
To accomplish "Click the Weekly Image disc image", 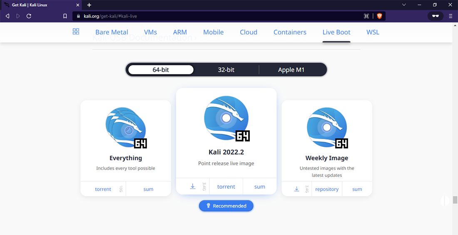I will [327, 127].
